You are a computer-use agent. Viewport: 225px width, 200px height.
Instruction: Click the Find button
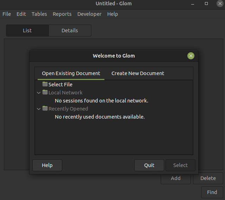tap(212, 192)
